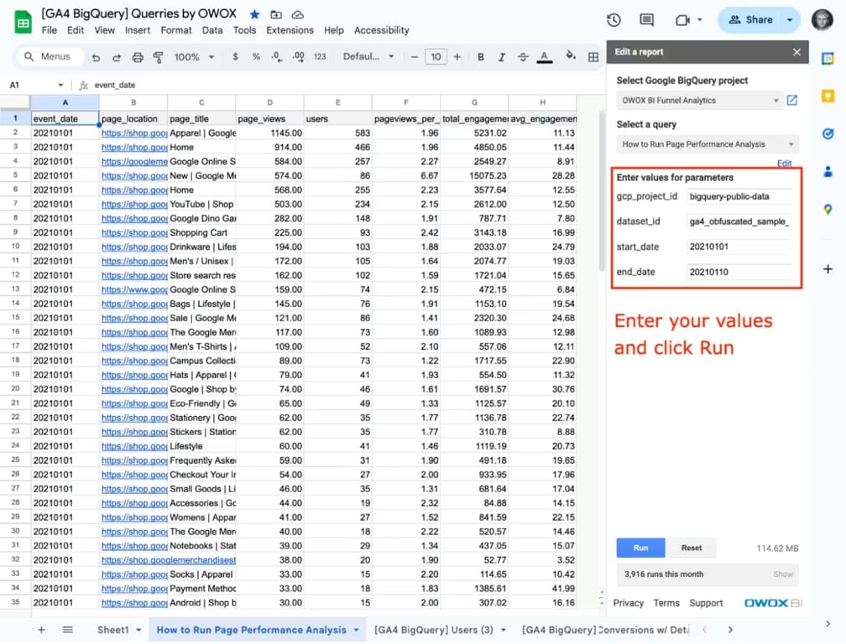Open the fill color picker
846x644 pixels.
coord(571,56)
